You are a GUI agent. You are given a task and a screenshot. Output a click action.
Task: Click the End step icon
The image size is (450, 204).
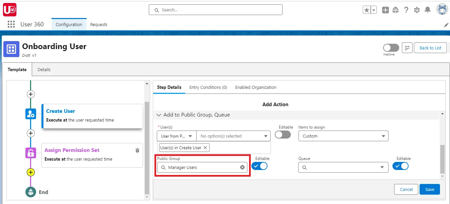click(30, 192)
